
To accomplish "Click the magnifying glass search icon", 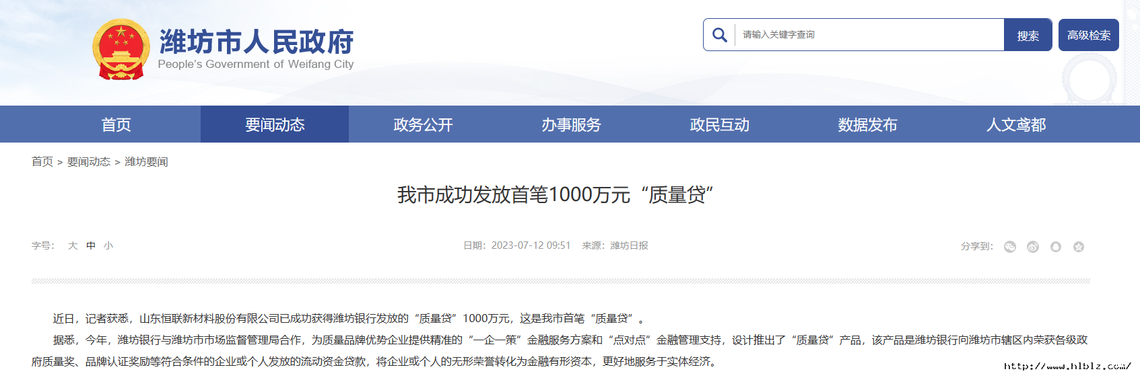I will pyautogui.click(x=719, y=35).
